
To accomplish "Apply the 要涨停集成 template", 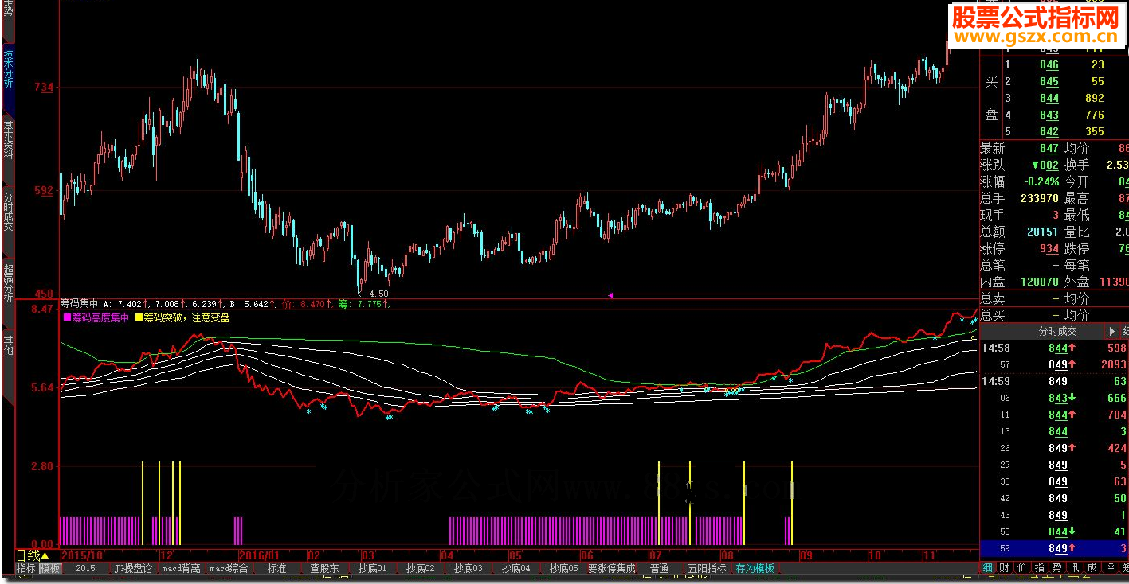I will pyautogui.click(x=612, y=569).
